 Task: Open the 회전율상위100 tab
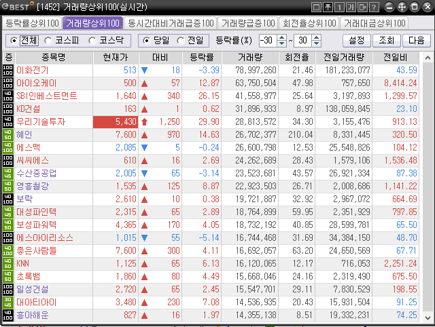[309, 23]
